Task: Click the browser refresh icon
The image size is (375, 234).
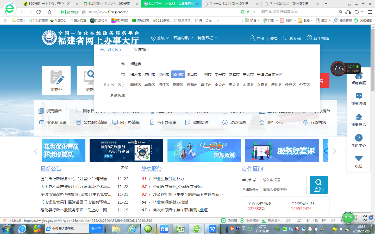Action: [x=39, y=12]
